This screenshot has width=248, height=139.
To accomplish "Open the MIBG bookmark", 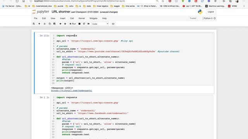I will point(232,6).
